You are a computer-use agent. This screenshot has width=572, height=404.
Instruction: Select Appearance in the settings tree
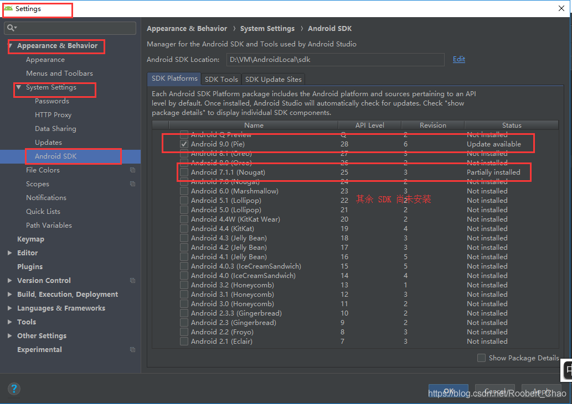click(45, 60)
